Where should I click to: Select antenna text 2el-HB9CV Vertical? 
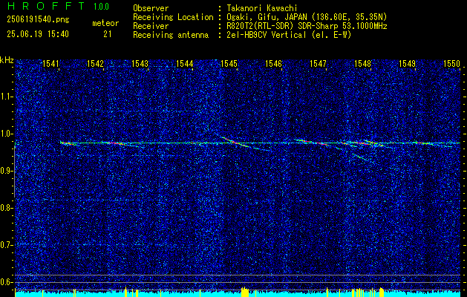click(267, 35)
